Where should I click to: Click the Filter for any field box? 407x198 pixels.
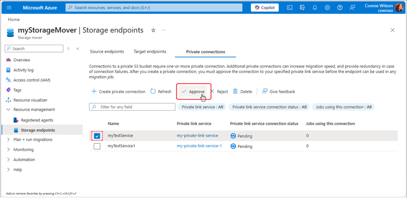pyautogui.click(x=132, y=107)
